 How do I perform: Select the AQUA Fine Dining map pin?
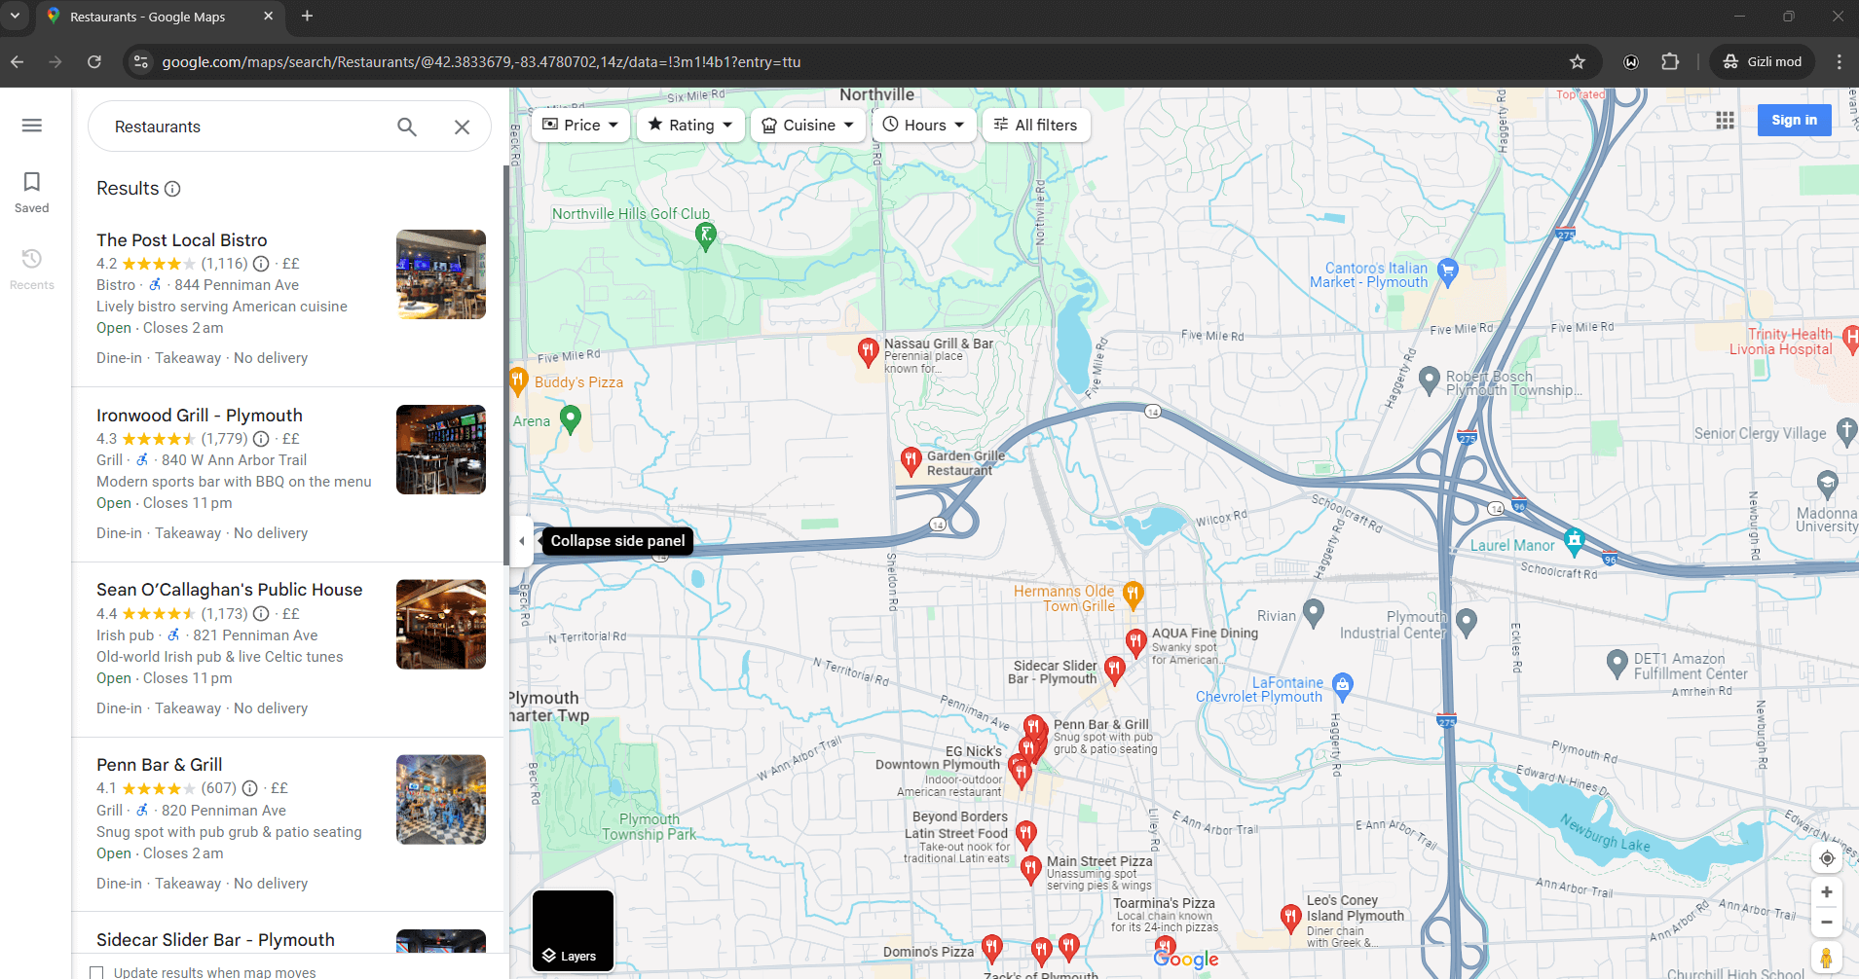tap(1135, 641)
